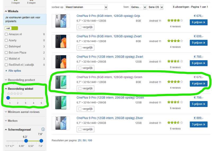Click the star rating for OnePlus 9 Pro 12GB Zilver
The width and height of the screenshot is (212, 151).
(175, 122)
